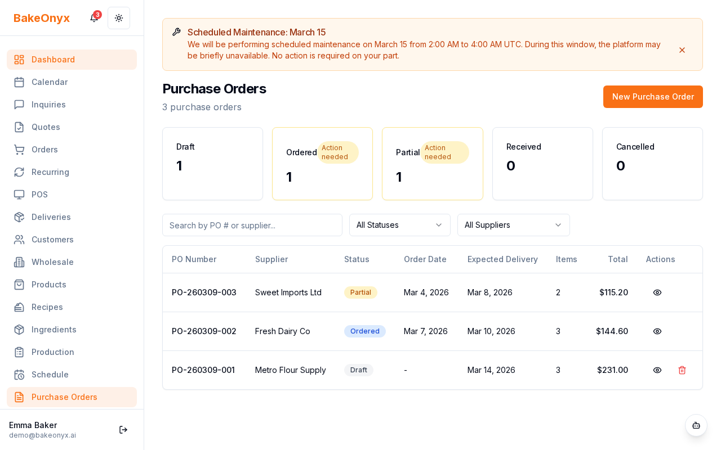Show details of PO-260309-003 via eye icon
Image resolution: width=721 pixels, height=450 pixels.
pos(657,292)
